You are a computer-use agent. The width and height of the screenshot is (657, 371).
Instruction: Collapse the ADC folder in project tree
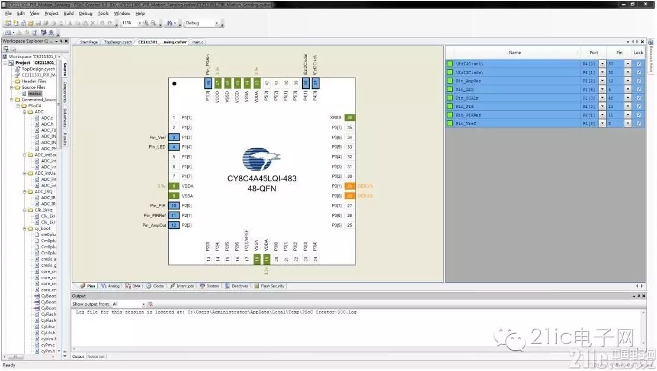24,112
